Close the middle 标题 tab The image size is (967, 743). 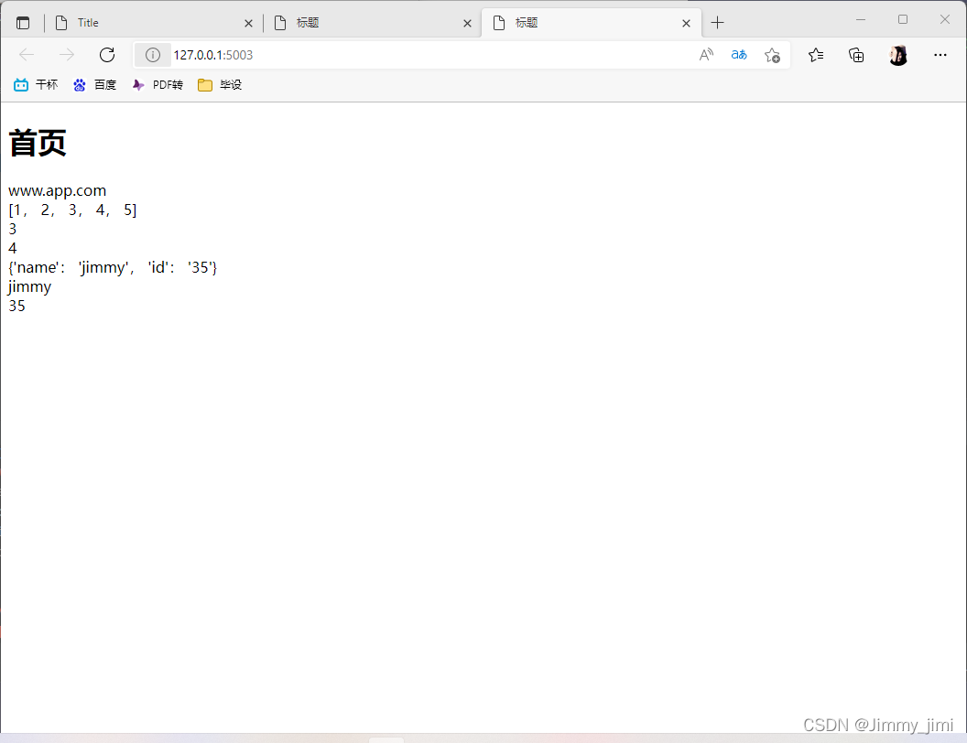point(467,24)
